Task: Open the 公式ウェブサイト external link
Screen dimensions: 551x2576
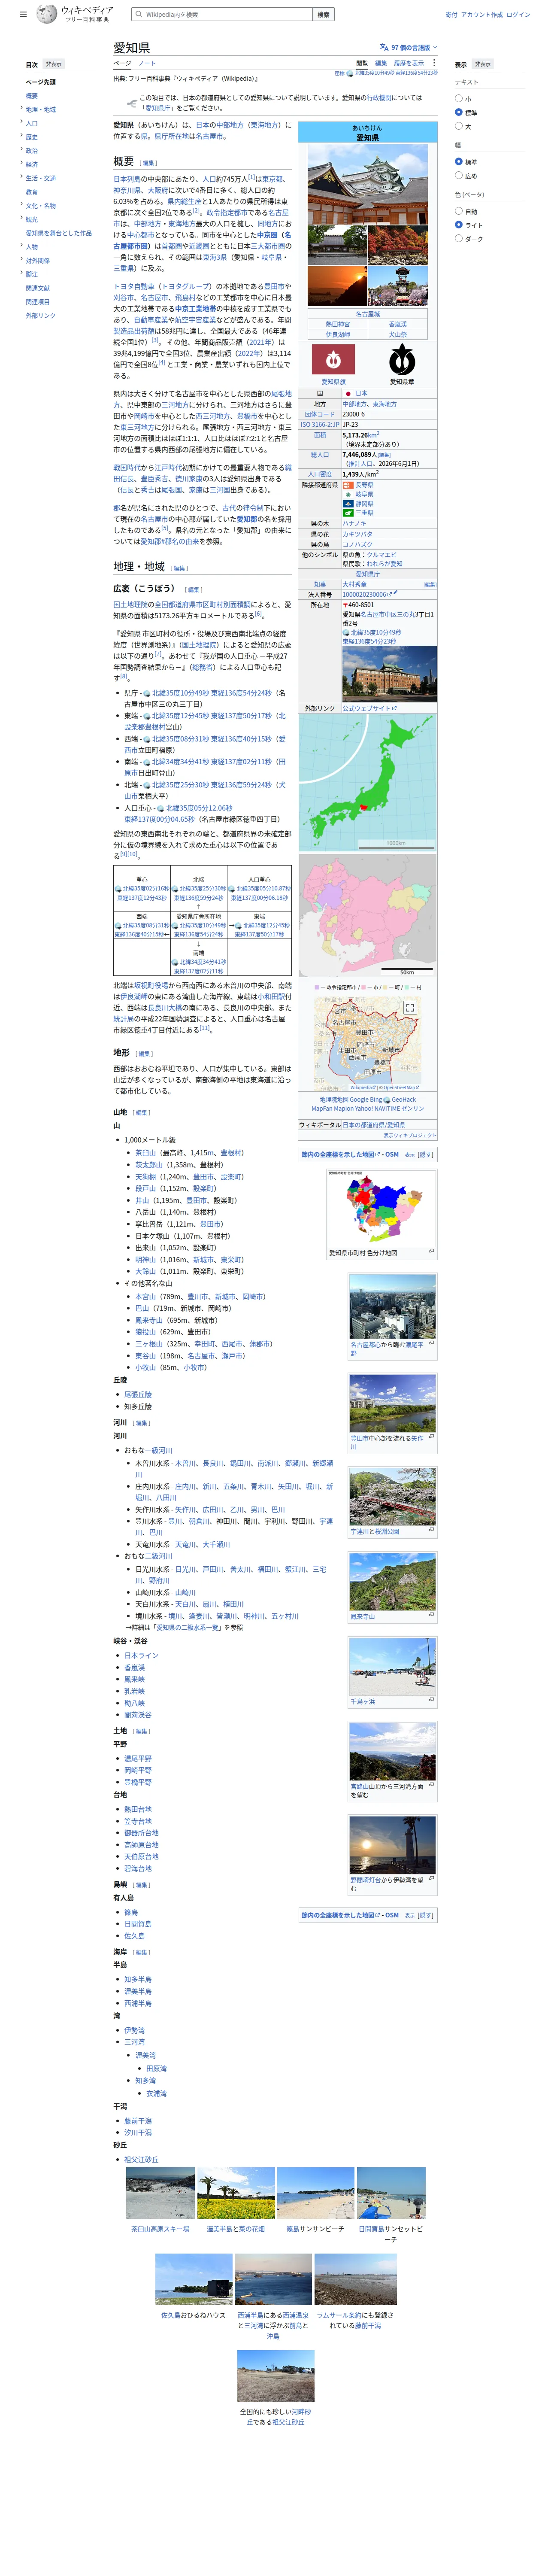Action: [369, 708]
